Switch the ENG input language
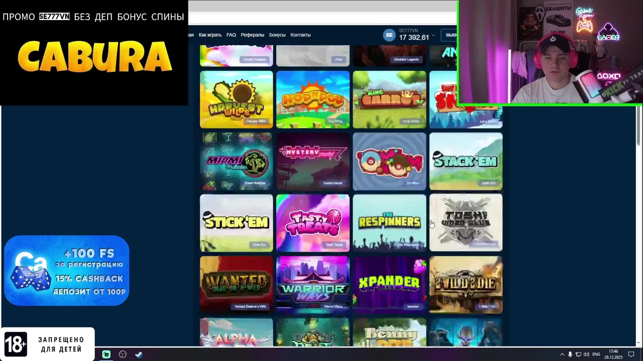The image size is (643, 361). click(x=596, y=354)
